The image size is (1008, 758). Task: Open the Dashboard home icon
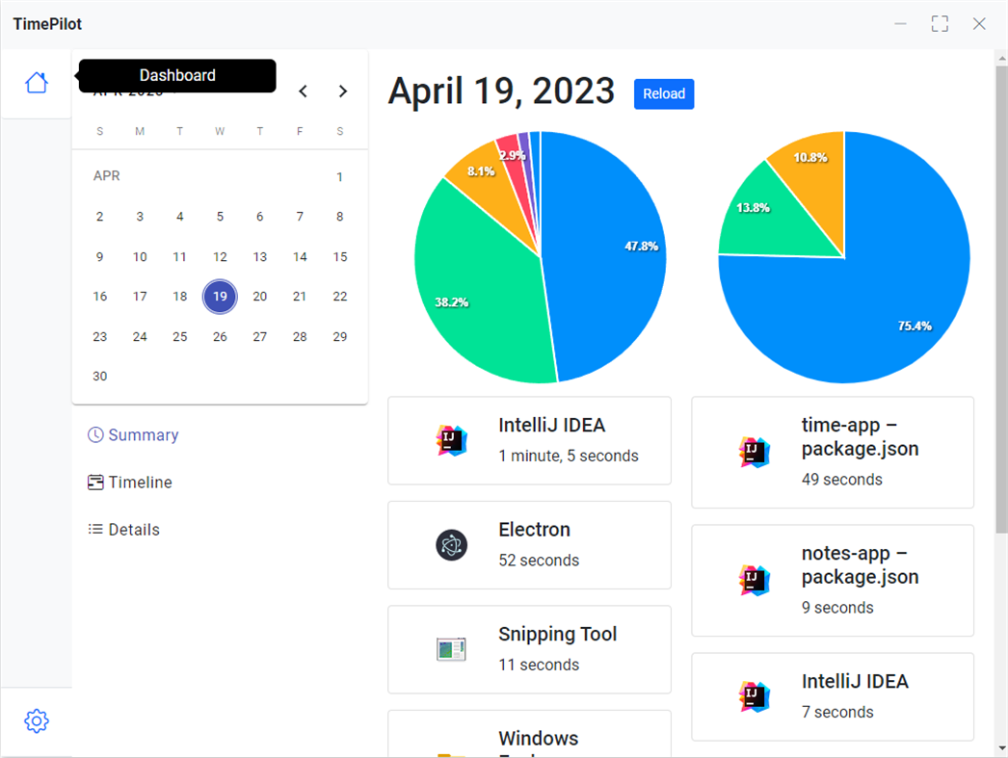[36, 83]
